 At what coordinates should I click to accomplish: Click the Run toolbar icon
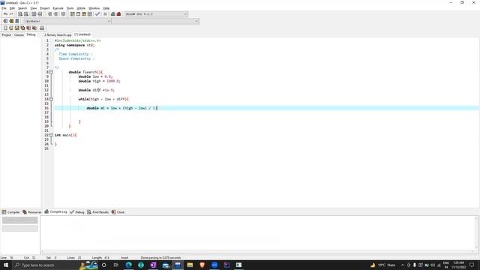point(78,14)
